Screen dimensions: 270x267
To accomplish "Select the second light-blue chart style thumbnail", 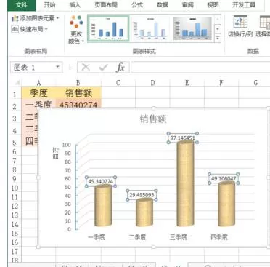I will [x=150, y=28].
